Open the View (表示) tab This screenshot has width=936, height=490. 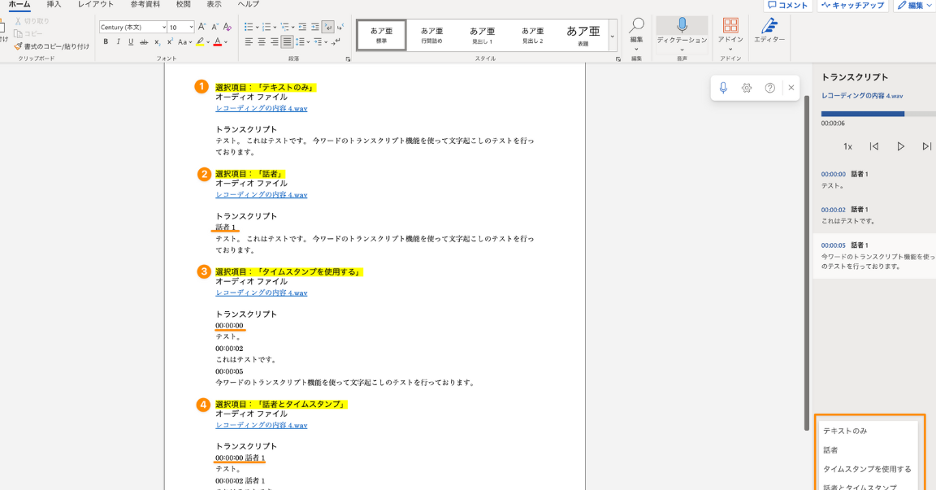214,4
